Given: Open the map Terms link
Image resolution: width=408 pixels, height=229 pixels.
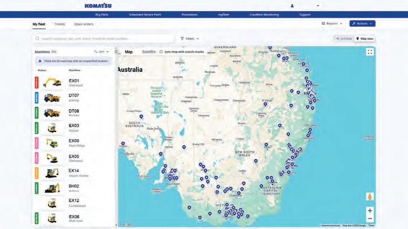Looking at the screenshot, I should point(371,225).
